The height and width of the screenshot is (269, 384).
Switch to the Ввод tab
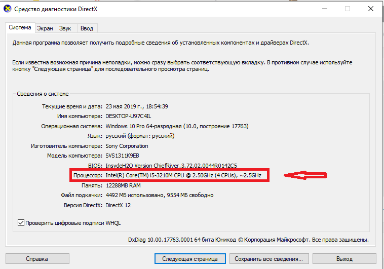87,28
